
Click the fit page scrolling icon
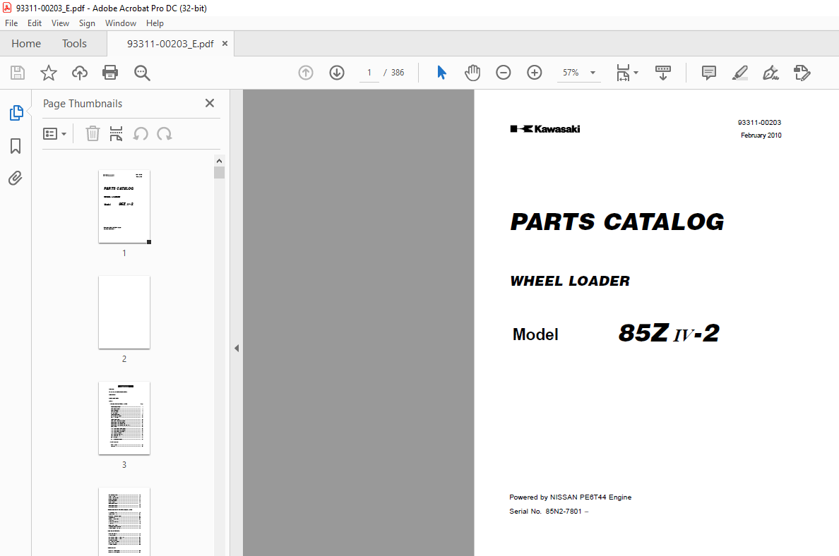pos(624,73)
